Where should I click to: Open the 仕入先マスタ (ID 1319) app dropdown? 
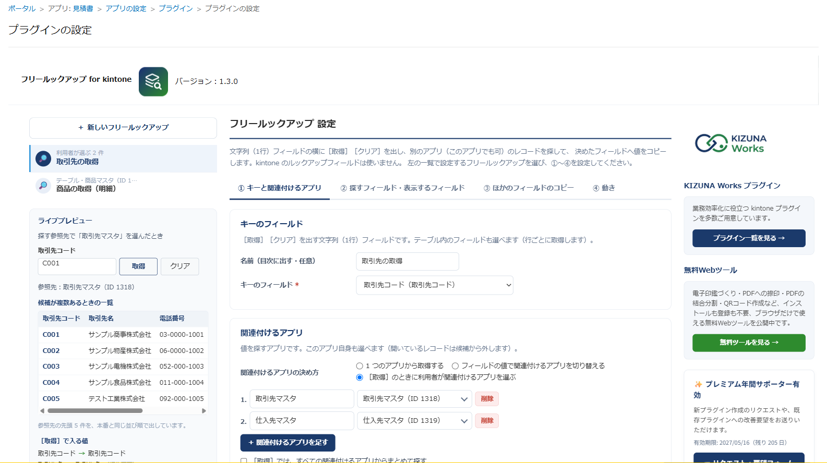(x=415, y=421)
